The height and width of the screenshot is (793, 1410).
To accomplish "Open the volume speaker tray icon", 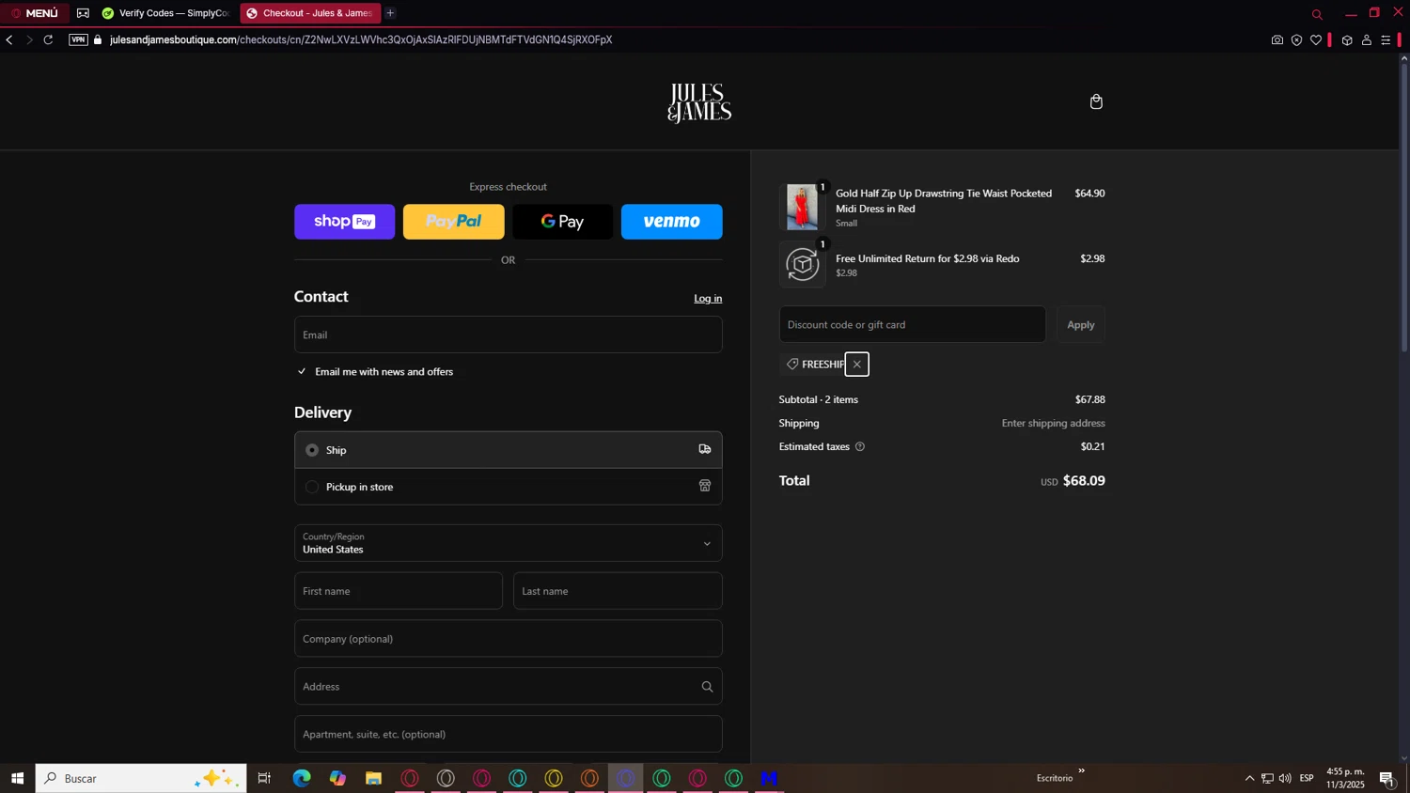I will (1285, 778).
